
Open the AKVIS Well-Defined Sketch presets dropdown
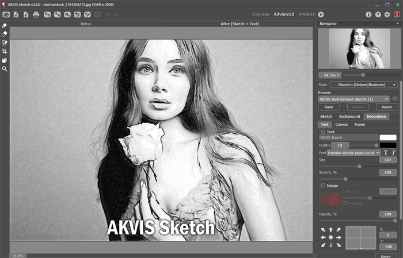coord(354,99)
